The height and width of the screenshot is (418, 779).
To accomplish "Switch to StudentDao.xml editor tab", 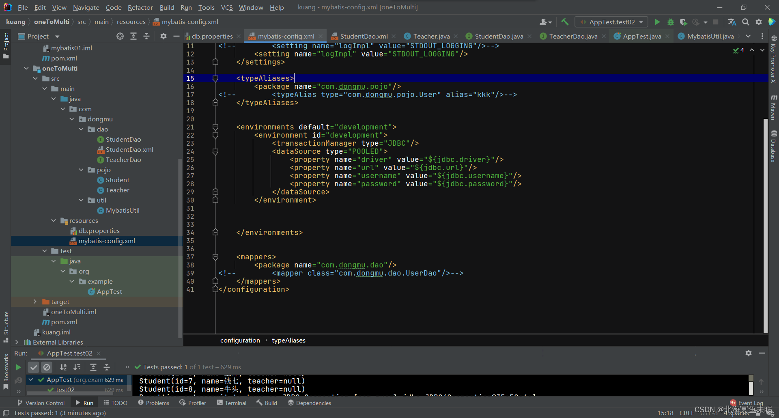I will tap(364, 36).
